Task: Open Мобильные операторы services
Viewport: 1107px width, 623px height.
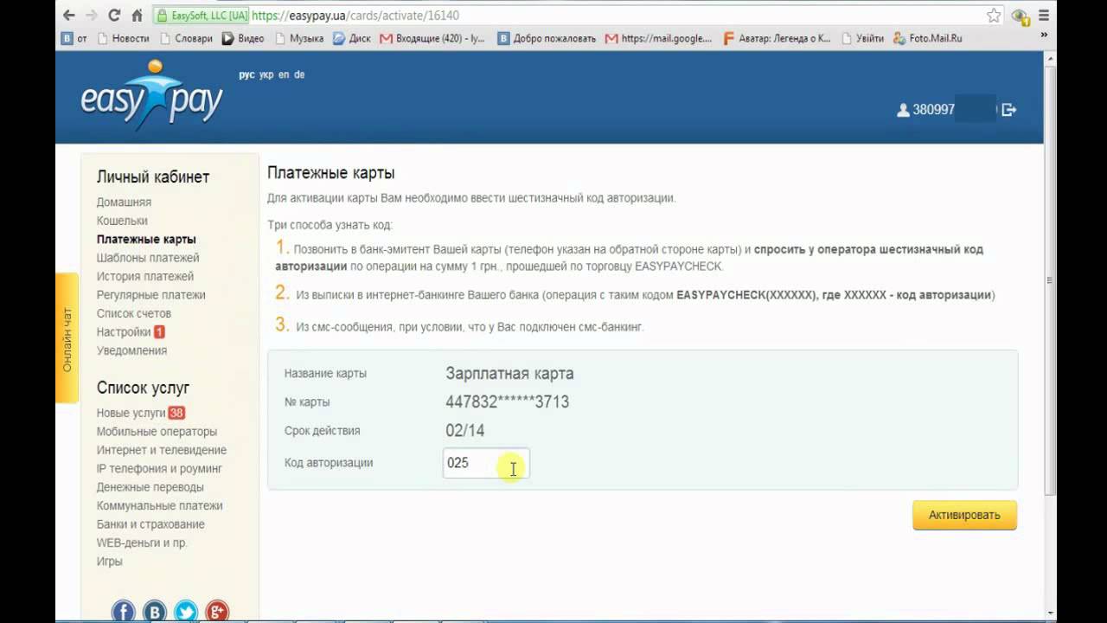Action: (x=157, y=432)
